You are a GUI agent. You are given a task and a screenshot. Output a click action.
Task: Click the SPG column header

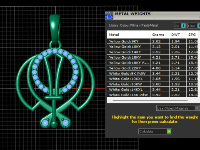(192, 35)
